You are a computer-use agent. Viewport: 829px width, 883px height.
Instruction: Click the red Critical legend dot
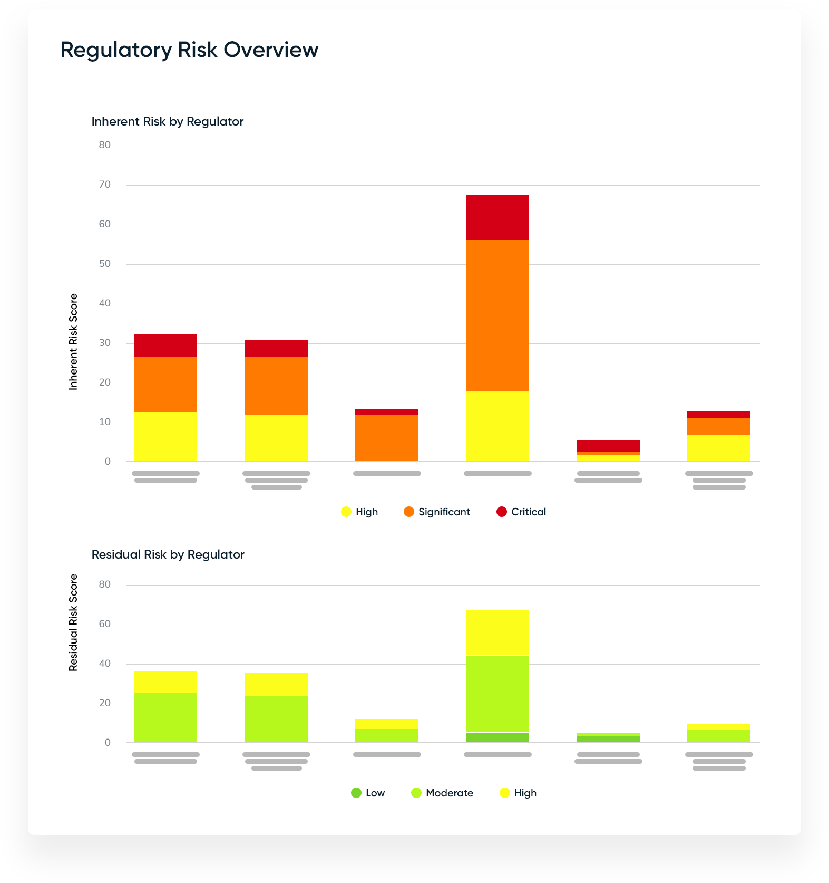click(x=502, y=512)
